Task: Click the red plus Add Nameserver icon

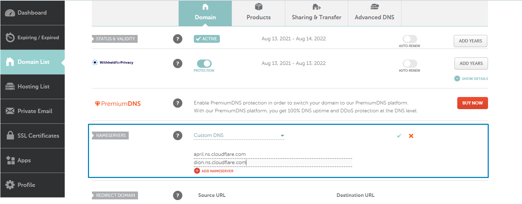Action: [x=197, y=171]
